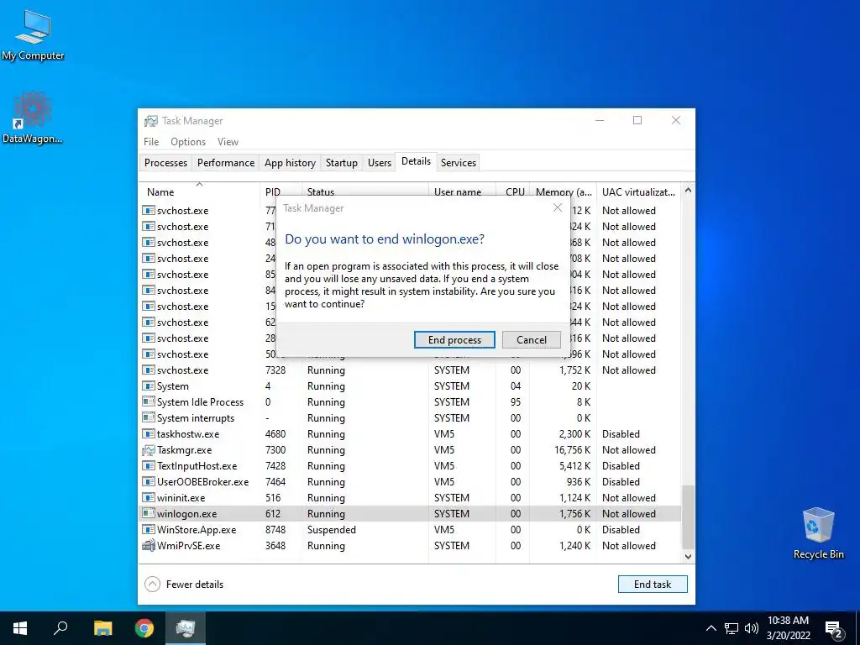The width and height of the screenshot is (860, 645).
Task: Open the Services tab
Action: point(458,163)
